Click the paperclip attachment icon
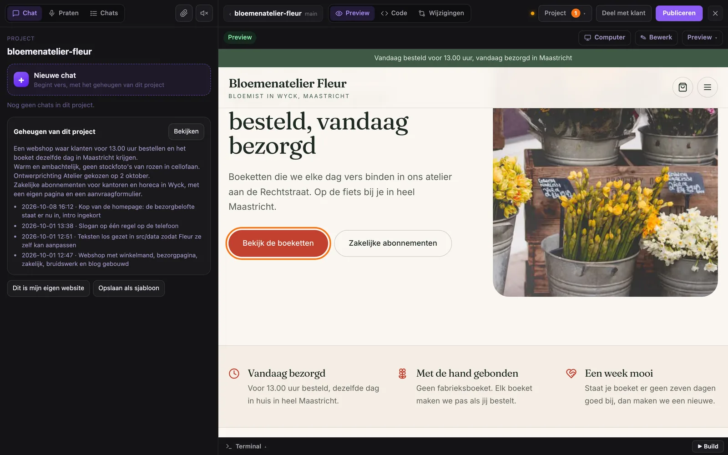Screen dimensions: 728x455 (184, 13)
